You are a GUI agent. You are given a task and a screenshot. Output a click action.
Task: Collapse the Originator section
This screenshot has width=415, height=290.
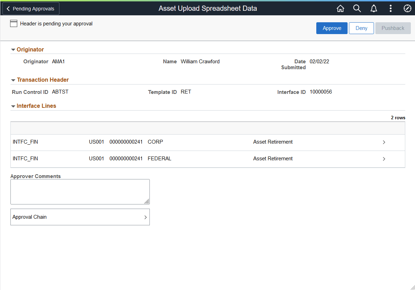point(13,49)
